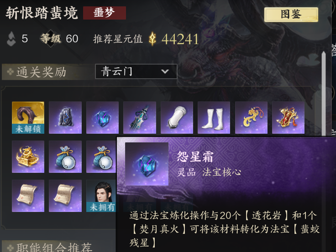Click the 噩梦 difficulty tag
336x252 pixels.
pos(105,13)
